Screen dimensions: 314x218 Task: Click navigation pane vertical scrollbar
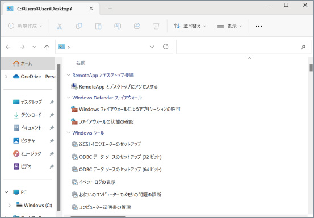58,137
